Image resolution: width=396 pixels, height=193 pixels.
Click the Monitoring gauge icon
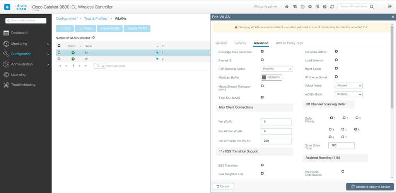[6, 44]
